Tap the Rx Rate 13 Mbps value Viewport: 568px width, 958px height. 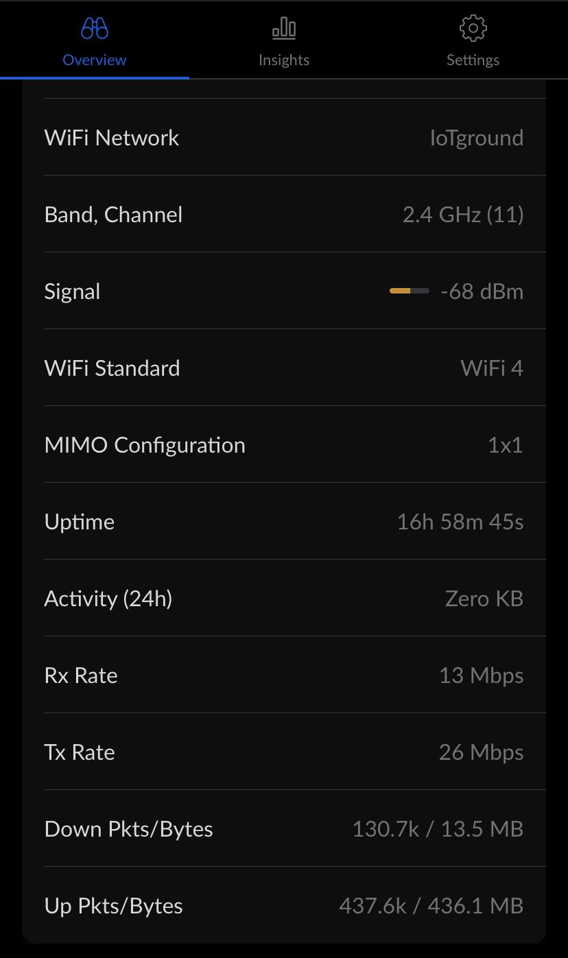click(482, 675)
